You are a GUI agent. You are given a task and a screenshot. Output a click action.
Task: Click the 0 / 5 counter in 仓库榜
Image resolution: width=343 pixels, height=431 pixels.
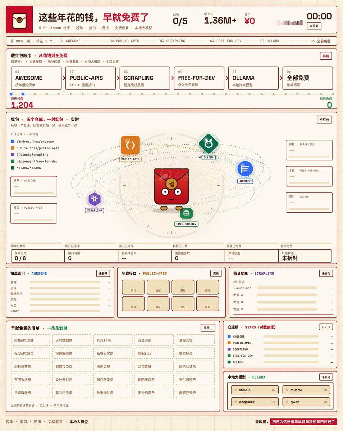coord(326,327)
